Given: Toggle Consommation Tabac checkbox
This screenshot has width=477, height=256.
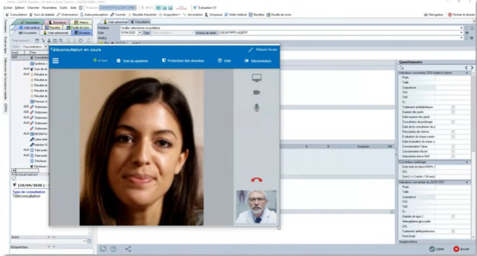Looking at the screenshot, I should 453,146.
